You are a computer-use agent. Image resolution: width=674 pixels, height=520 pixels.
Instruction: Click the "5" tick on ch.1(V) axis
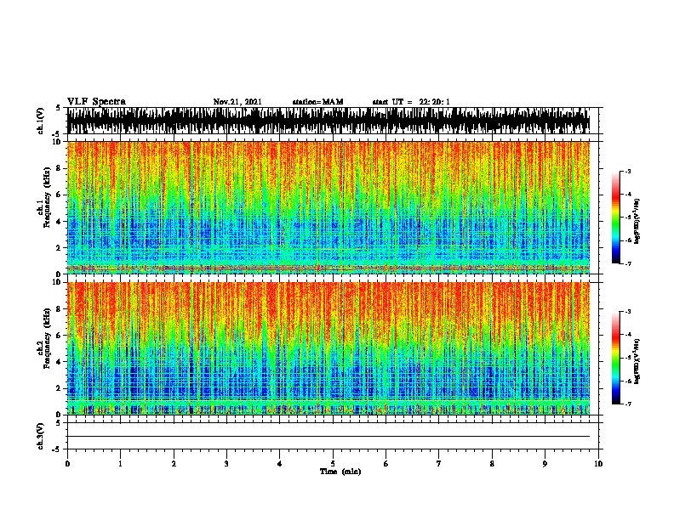pyautogui.click(x=58, y=108)
